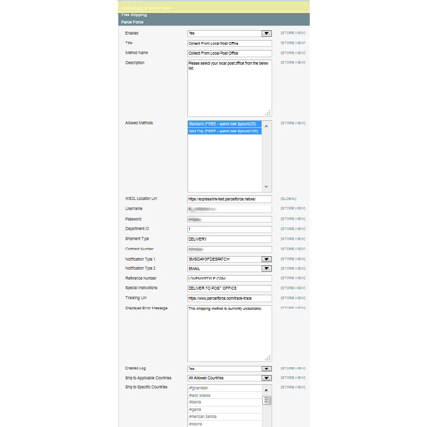The width and height of the screenshot is (427, 427).
Task: Click the Username input field
Action: pos(230,209)
